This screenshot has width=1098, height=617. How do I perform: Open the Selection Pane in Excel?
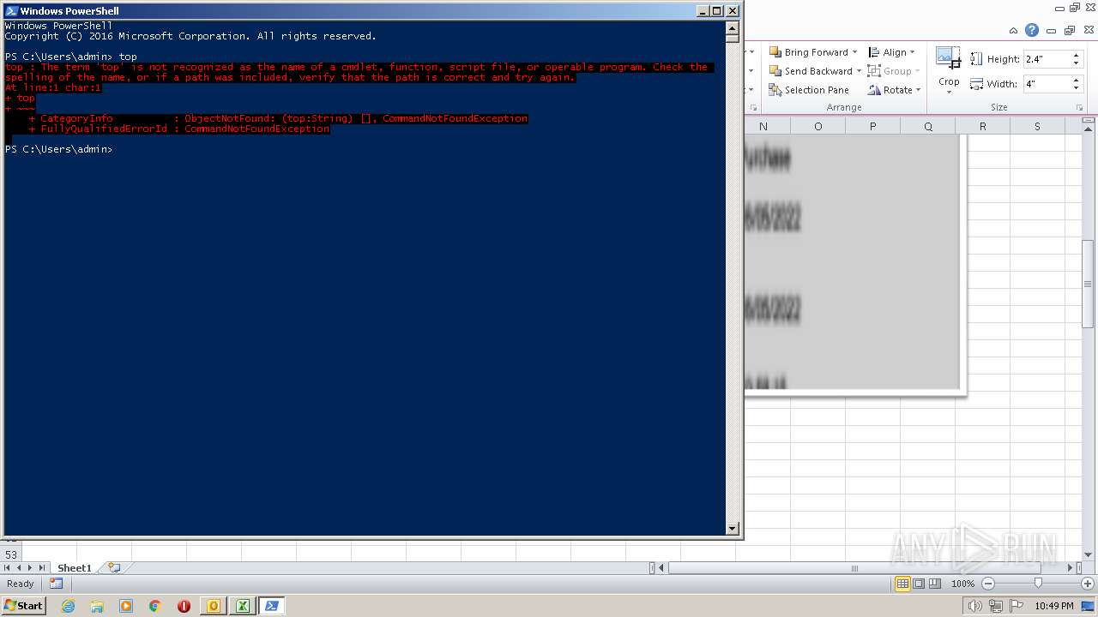pos(809,90)
